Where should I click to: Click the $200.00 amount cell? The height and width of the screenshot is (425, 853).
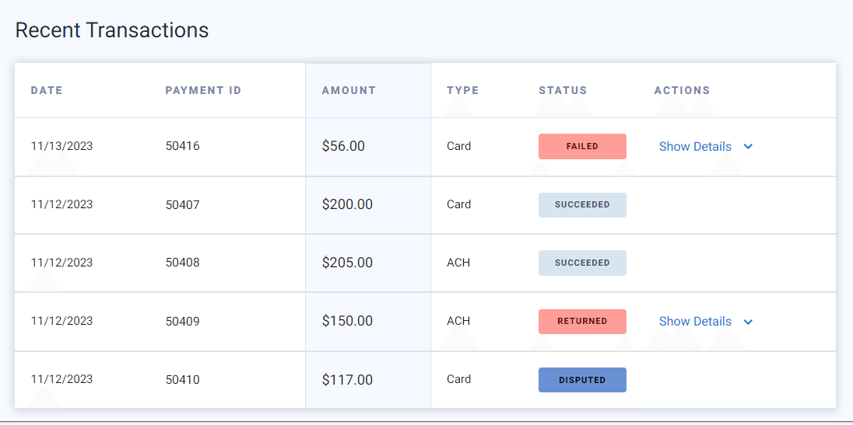click(348, 205)
